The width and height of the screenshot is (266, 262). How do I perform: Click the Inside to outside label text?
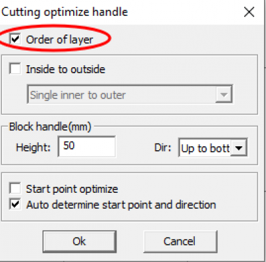(x=66, y=69)
